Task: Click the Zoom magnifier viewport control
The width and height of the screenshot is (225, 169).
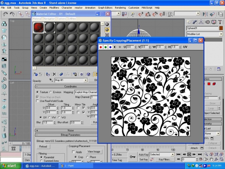Action: 206,154
